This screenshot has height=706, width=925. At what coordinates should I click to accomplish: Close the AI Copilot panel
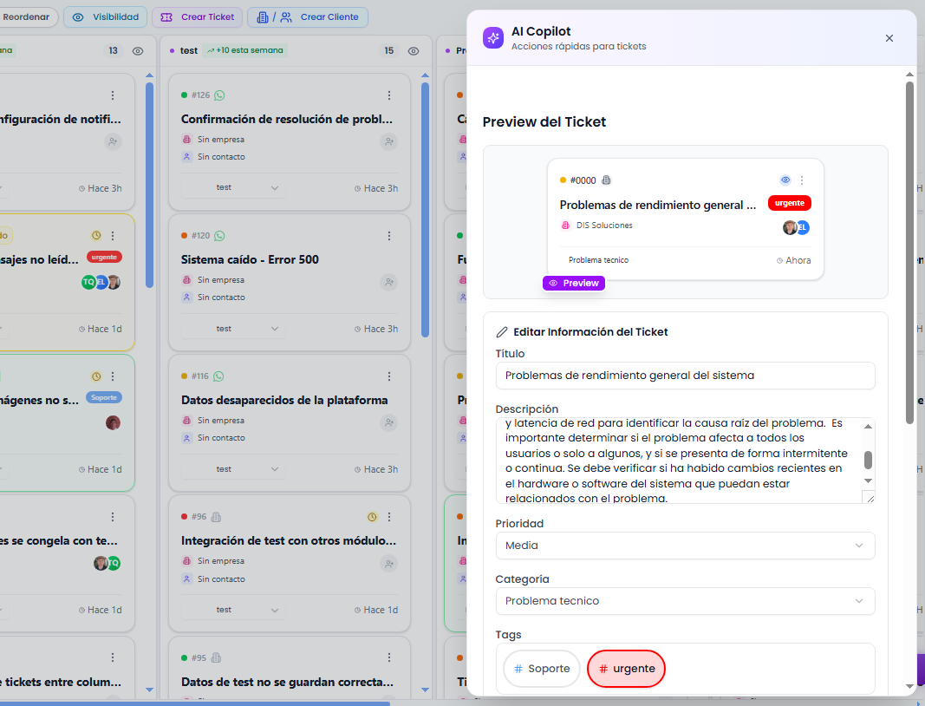click(x=889, y=38)
